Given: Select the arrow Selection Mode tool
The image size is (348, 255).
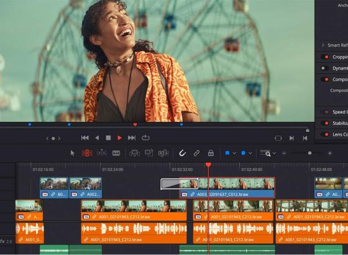Looking at the screenshot, I should coord(72,153).
